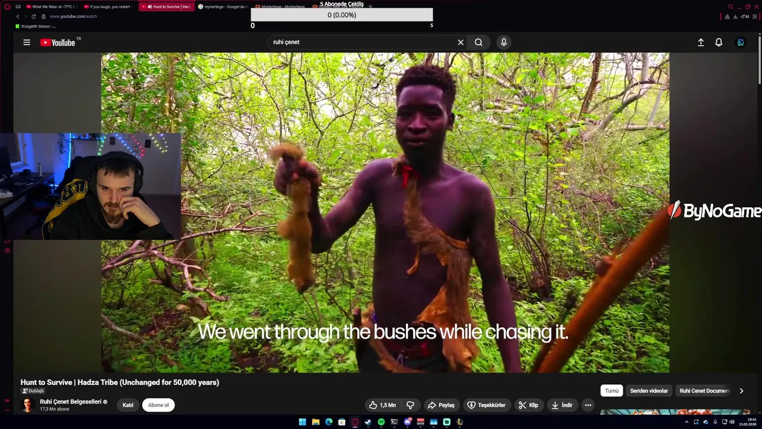Clear the search query with X

pos(460,42)
